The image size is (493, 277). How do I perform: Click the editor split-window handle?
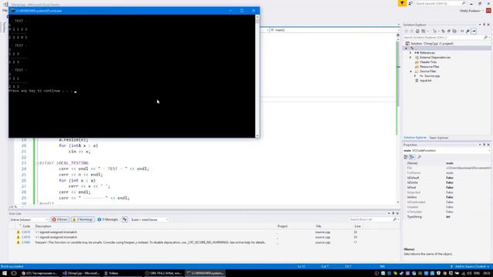point(398,35)
